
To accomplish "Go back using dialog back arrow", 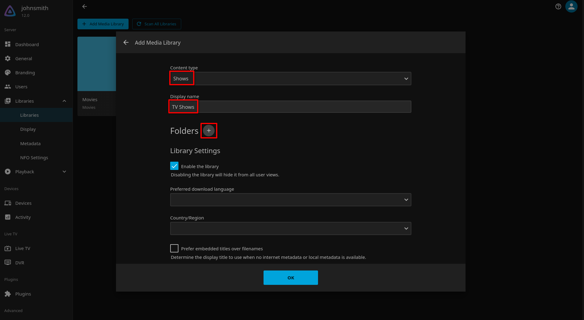I will (126, 42).
